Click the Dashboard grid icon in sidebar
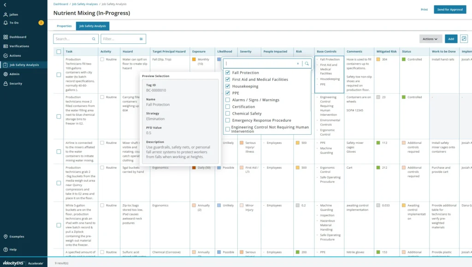472x267 pixels. click(x=6, y=37)
